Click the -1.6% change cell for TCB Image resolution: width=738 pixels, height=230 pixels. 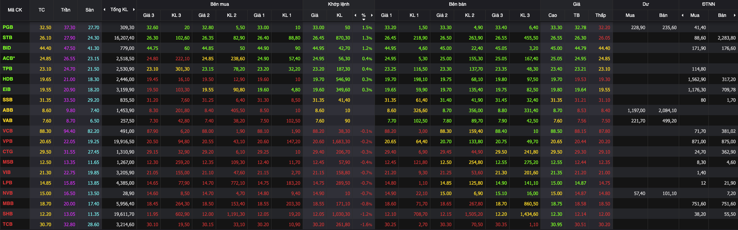(366, 225)
